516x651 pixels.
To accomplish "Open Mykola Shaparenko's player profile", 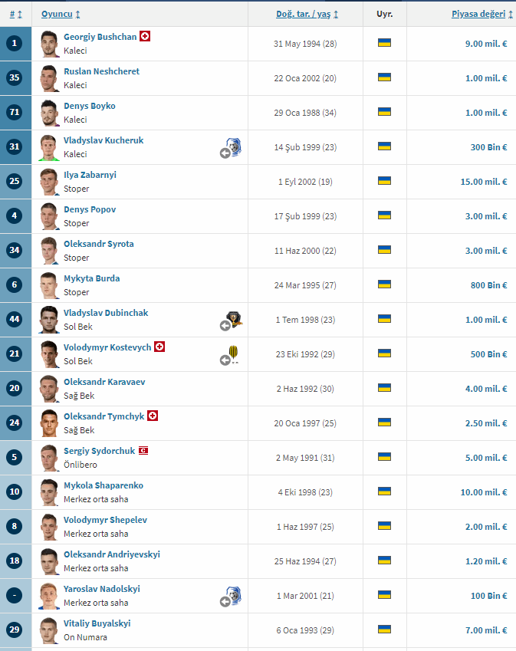I will tap(104, 485).
